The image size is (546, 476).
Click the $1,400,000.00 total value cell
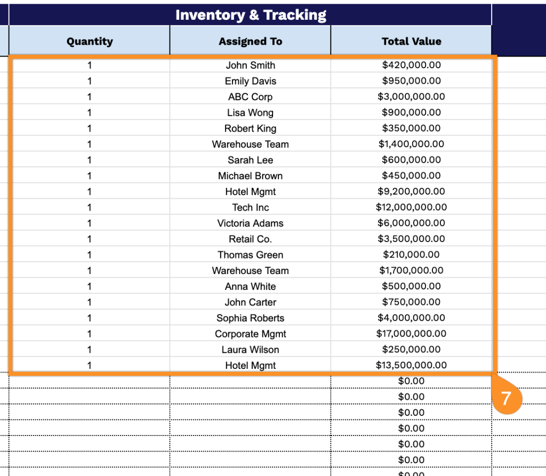tap(411, 144)
